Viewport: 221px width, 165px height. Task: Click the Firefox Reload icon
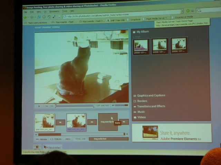click(x=39, y=17)
